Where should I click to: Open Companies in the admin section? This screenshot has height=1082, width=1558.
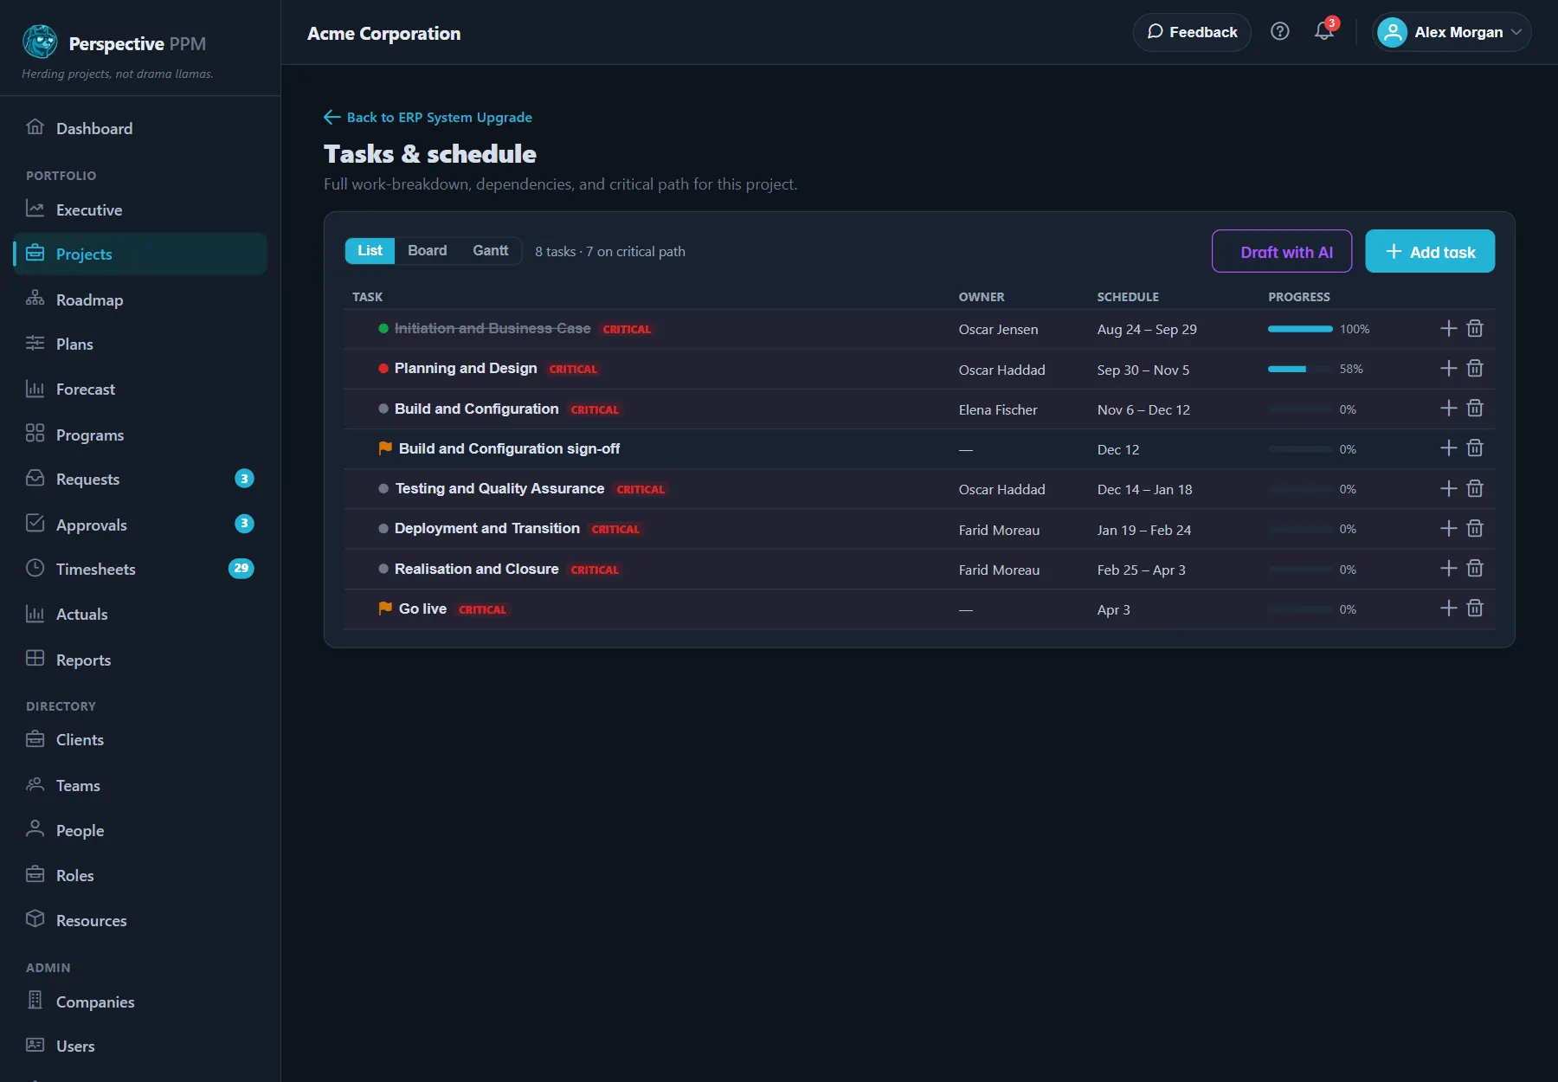pos(140,1001)
